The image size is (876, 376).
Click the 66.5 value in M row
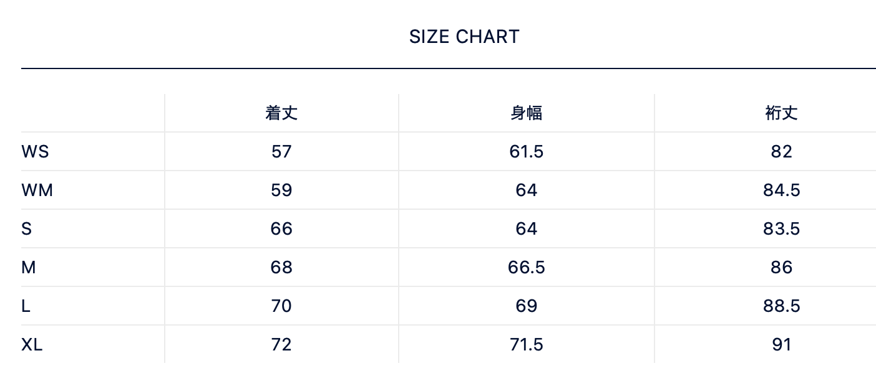526,267
